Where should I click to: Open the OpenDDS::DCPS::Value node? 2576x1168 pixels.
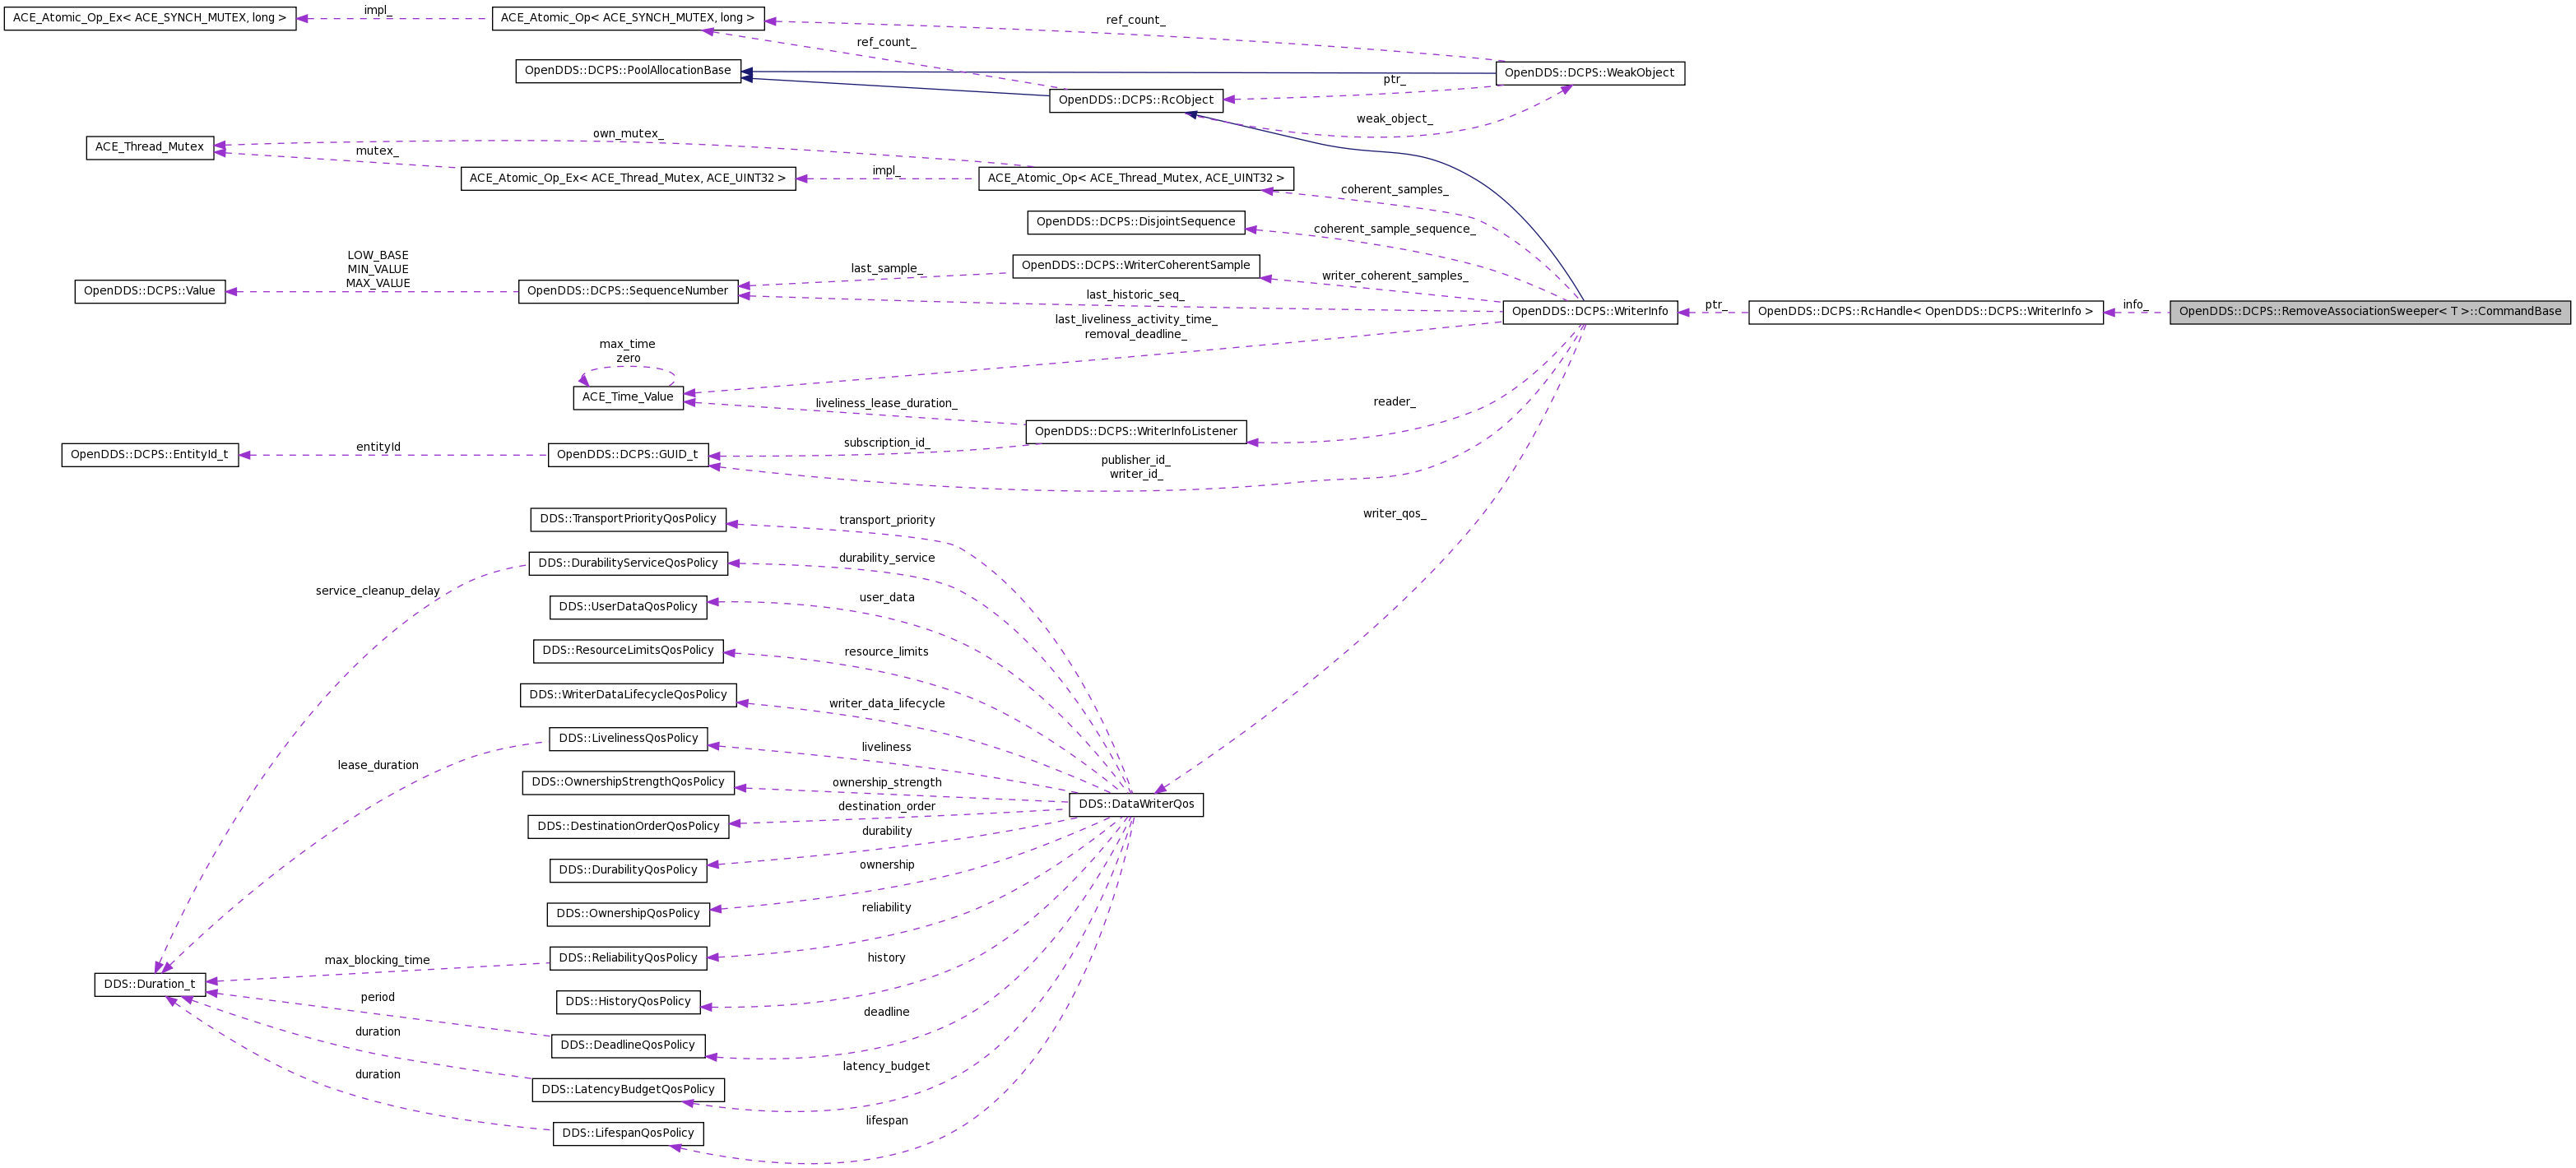pyautogui.click(x=150, y=291)
